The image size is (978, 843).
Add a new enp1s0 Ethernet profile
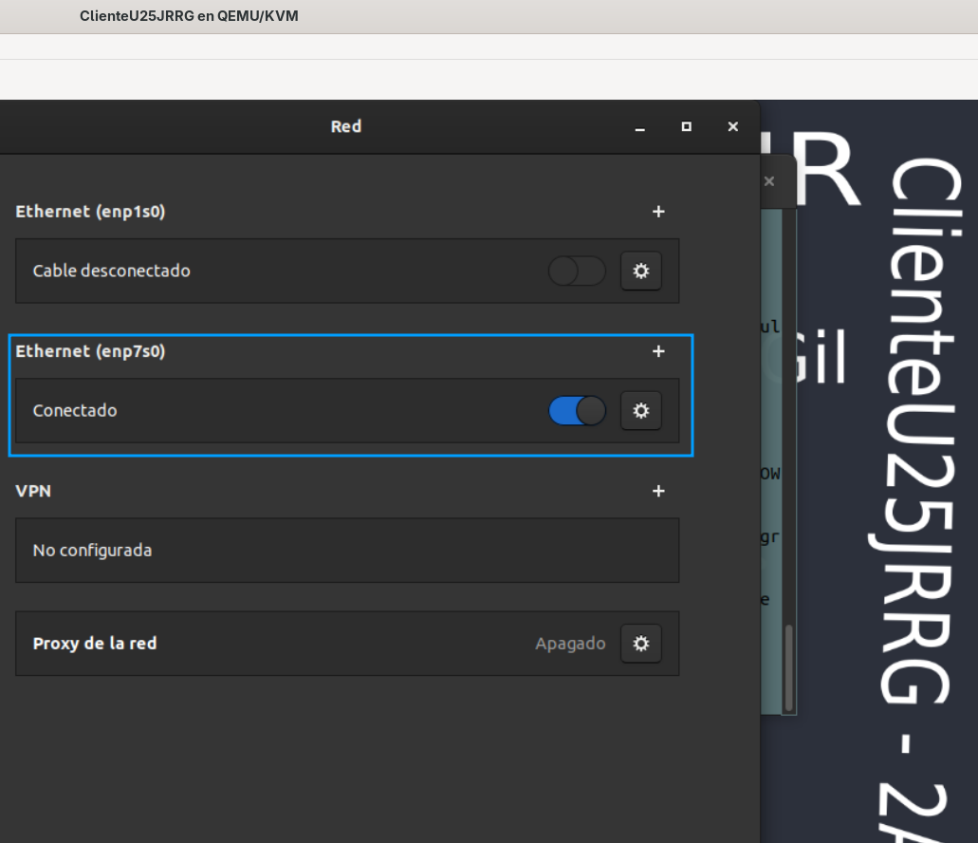click(658, 212)
